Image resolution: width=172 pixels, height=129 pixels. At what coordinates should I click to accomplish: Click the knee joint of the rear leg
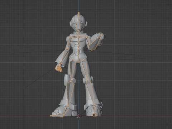[88, 81]
